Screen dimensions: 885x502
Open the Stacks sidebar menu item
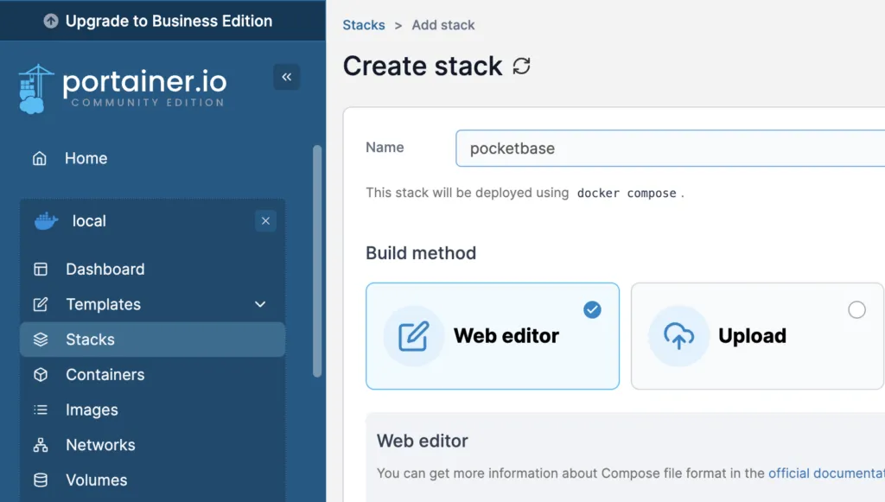tap(90, 340)
